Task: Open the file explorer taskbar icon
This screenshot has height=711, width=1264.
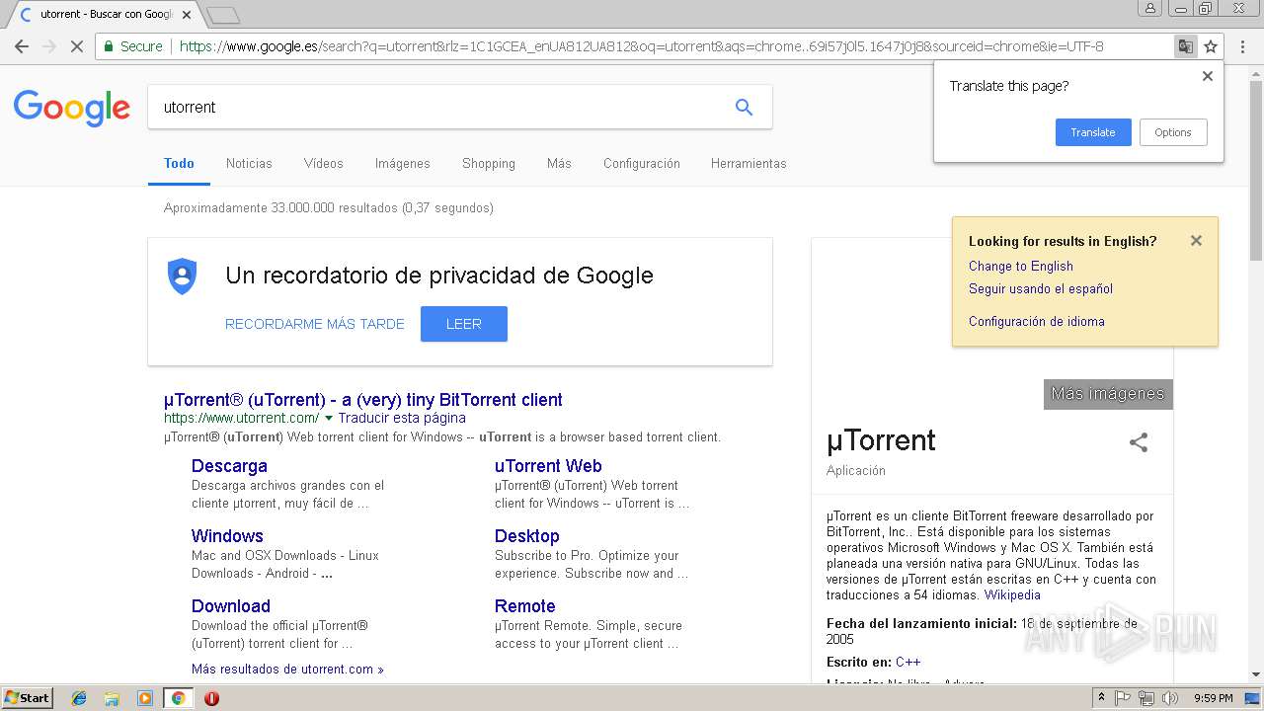Action: pos(112,698)
